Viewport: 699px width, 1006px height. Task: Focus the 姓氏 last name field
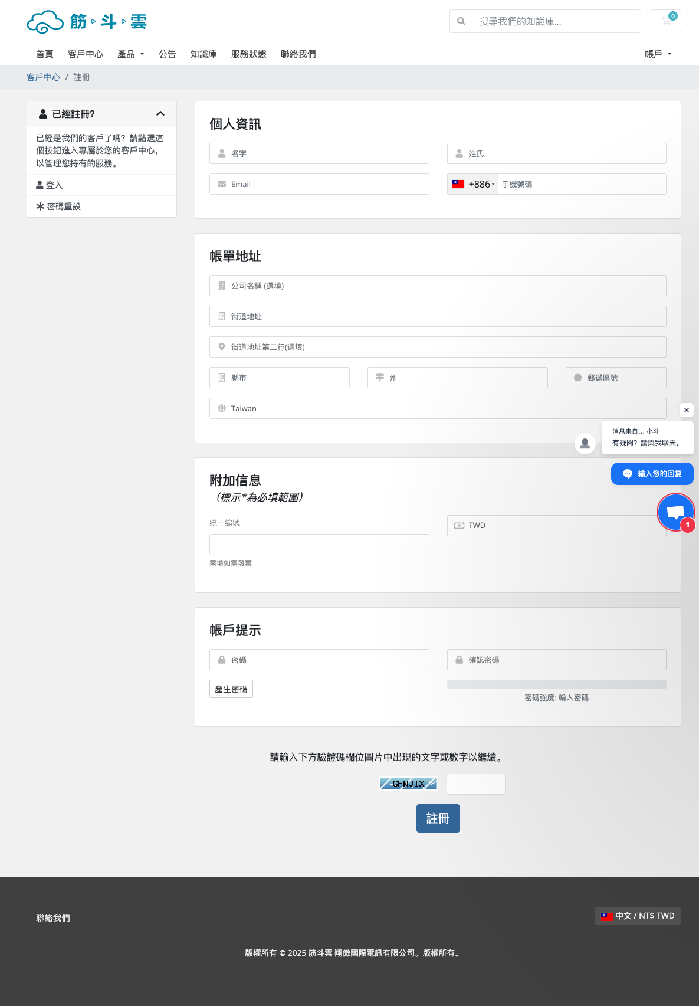556,153
